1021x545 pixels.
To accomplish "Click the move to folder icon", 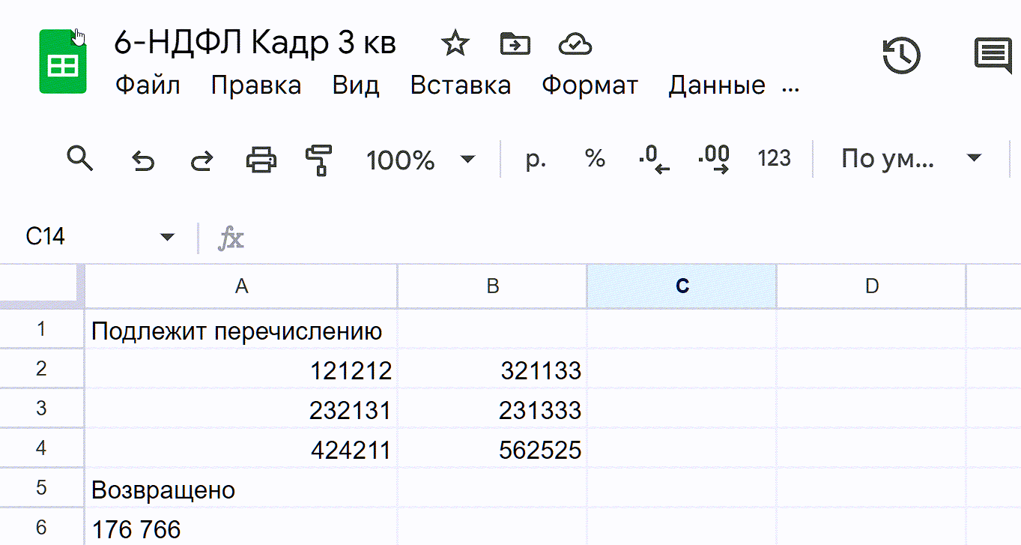I will [x=515, y=44].
